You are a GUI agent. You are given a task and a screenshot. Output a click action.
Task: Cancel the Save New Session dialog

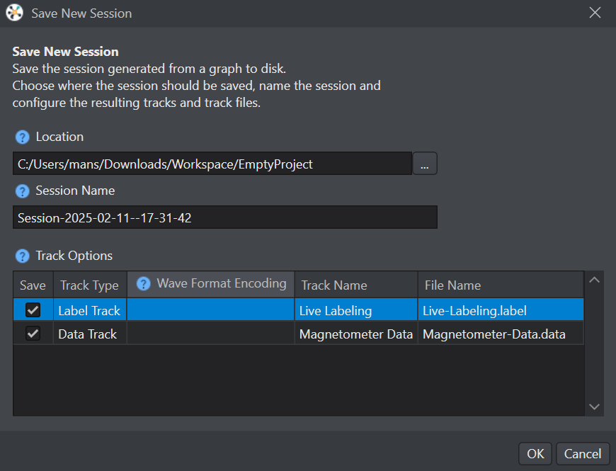coord(583,454)
